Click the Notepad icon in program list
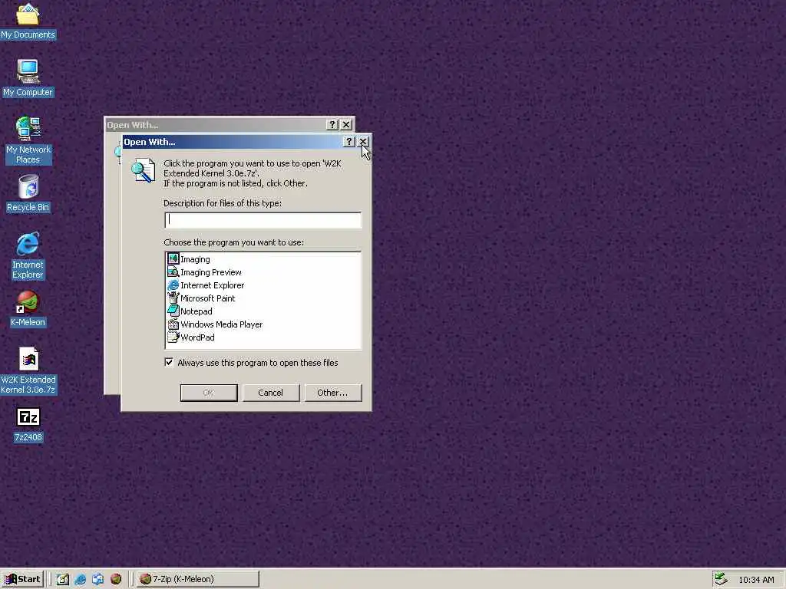Viewport: 786px width, 589px height. [173, 311]
